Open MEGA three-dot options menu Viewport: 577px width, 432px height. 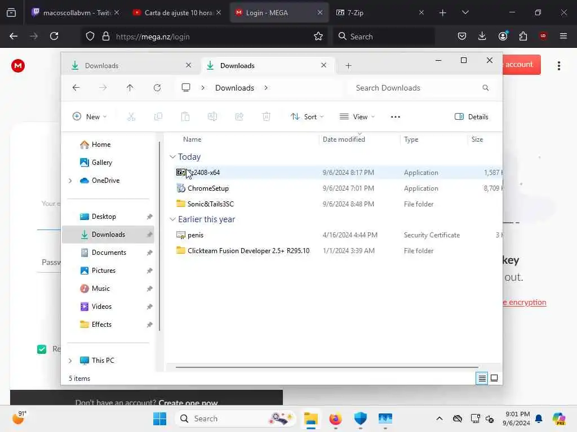coord(558,66)
